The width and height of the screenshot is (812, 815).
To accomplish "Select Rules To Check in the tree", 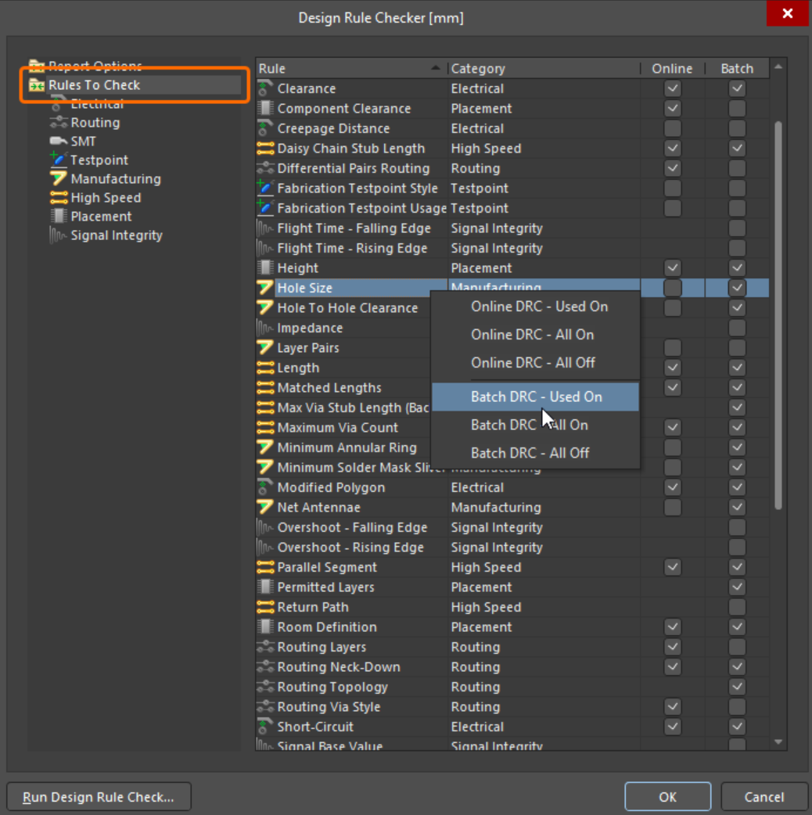I will tap(94, 85).
